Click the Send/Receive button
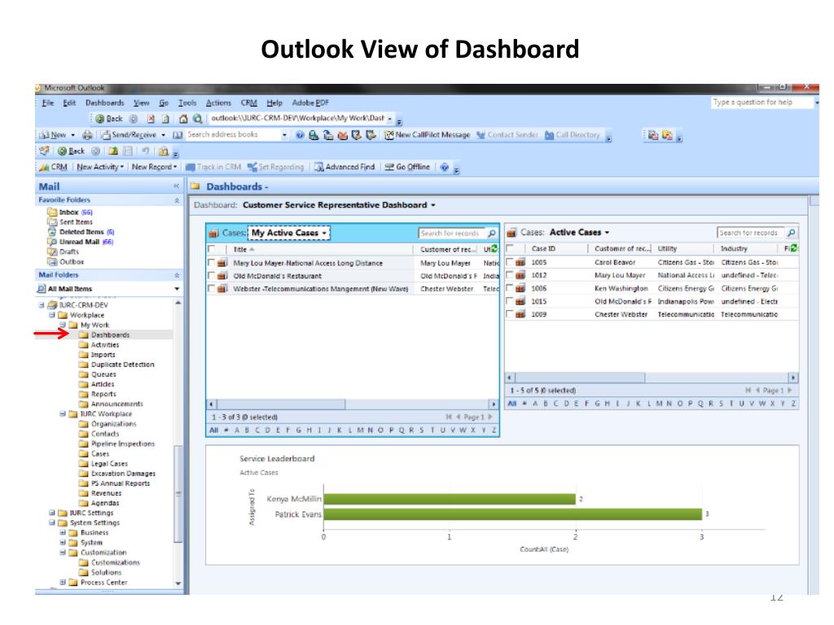This screenshot has width=834, height=625. click(x=133, y=135)
